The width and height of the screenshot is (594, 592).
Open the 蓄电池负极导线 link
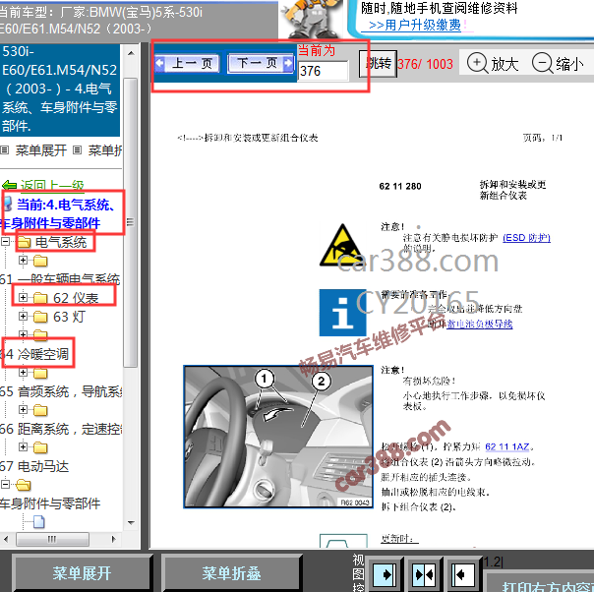click(x=480, y=324)
